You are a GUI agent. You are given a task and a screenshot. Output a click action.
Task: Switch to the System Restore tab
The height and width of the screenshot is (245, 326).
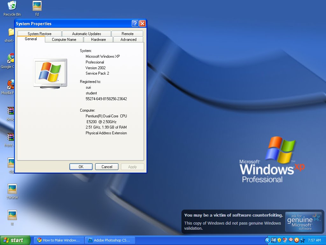39,34
